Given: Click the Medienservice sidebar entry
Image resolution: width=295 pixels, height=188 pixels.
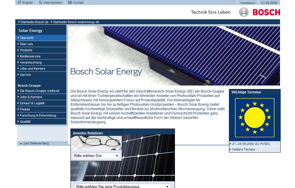Looking at the screenshot, I should pos(30,56).
